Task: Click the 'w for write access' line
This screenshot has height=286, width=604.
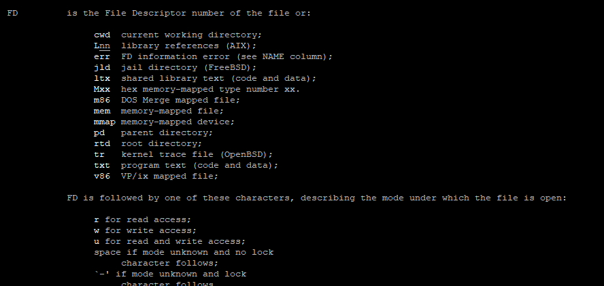Action: click(x=146, y=230)
